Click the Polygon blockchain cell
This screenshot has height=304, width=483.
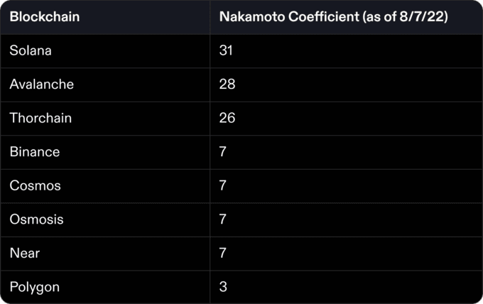35,287
